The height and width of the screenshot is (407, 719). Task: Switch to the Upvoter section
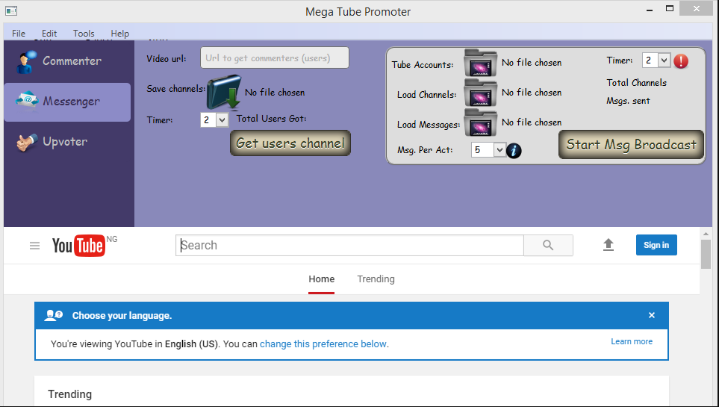pyautogui.click(x=67, y=142)
